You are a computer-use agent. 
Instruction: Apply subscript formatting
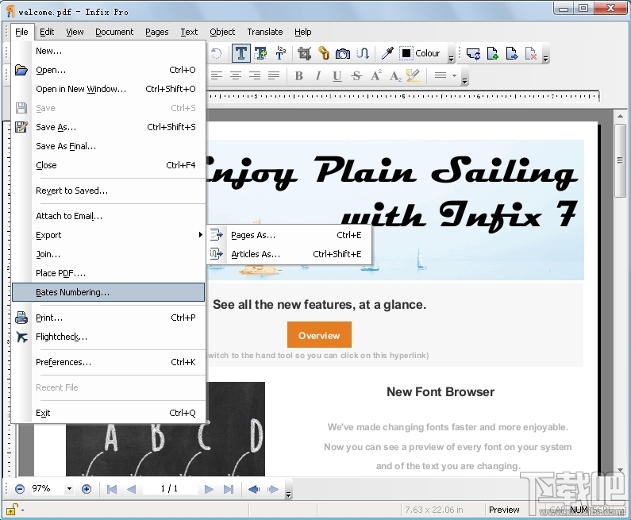(395, 75)
